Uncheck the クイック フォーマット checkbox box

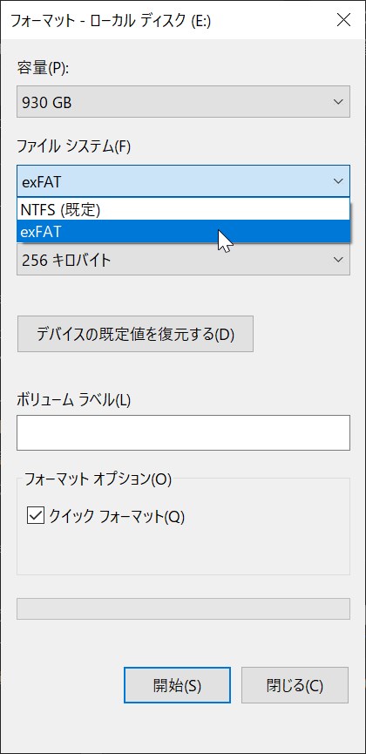(36, 516)
